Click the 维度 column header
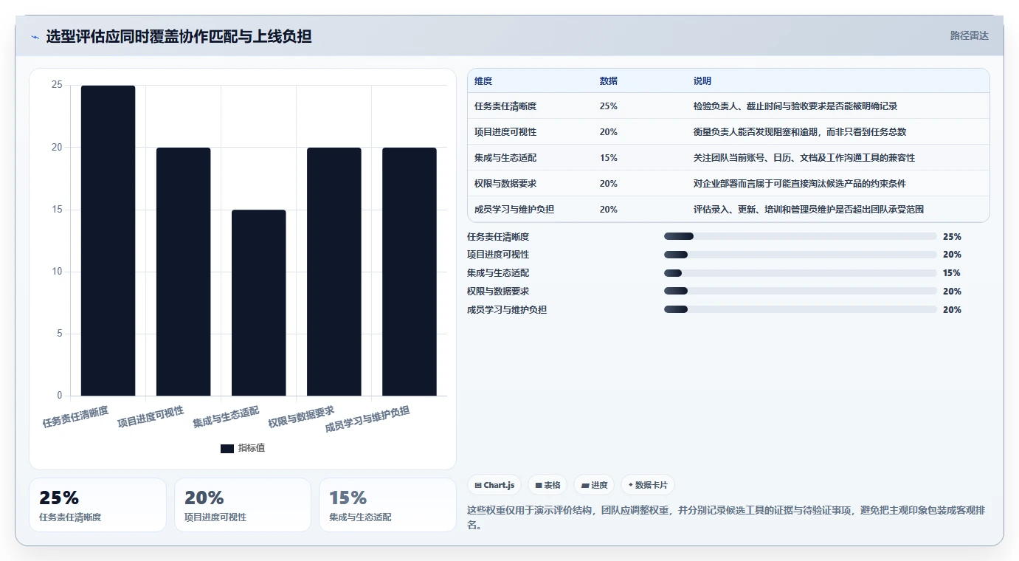 pos(483,81)
